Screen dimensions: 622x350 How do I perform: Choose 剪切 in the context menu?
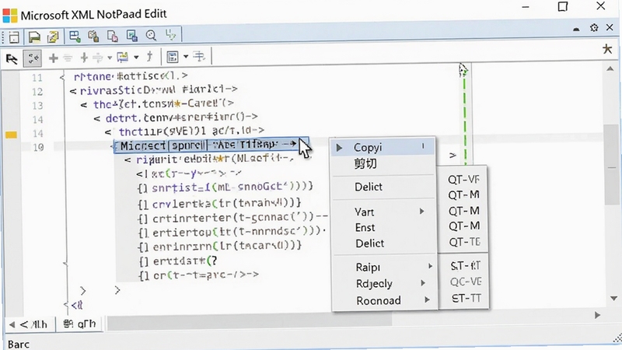[383, 163]
